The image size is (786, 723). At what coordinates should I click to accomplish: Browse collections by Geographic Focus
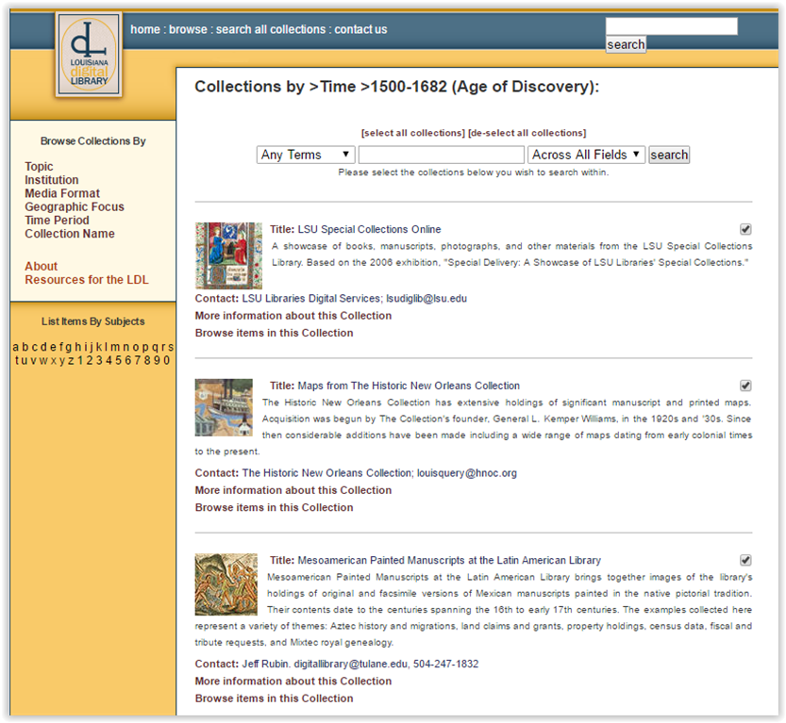(x=75, y=206)
